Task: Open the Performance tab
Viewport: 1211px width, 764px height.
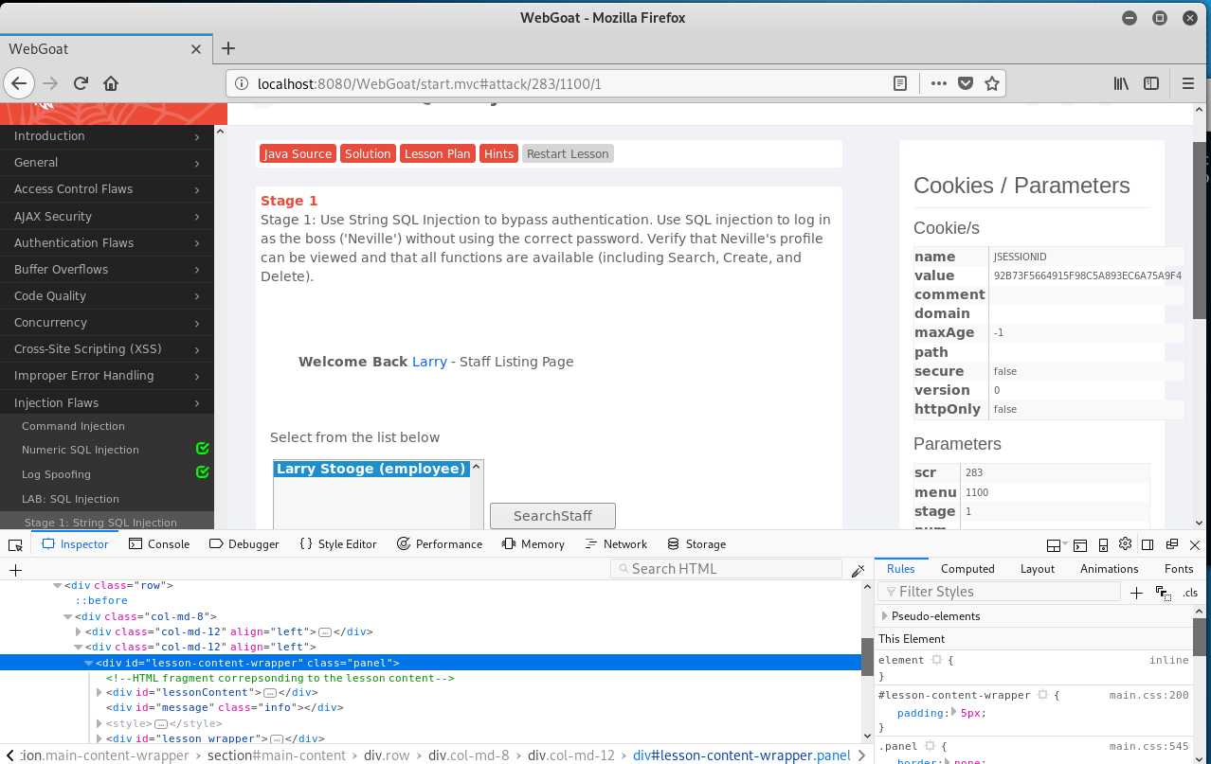Action: pyautogui.click(x=439, y=544)
